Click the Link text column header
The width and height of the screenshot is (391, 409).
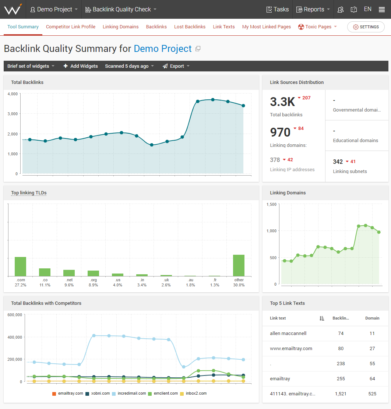(x=278, y=318)
